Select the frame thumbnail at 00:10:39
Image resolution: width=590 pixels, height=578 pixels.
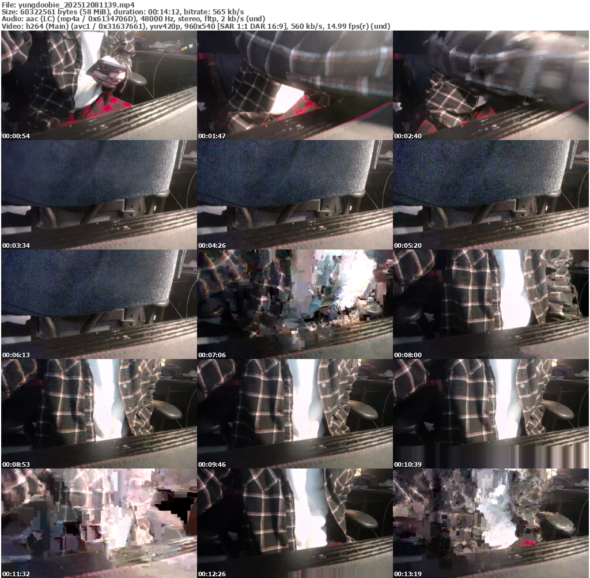pos(491,414)
